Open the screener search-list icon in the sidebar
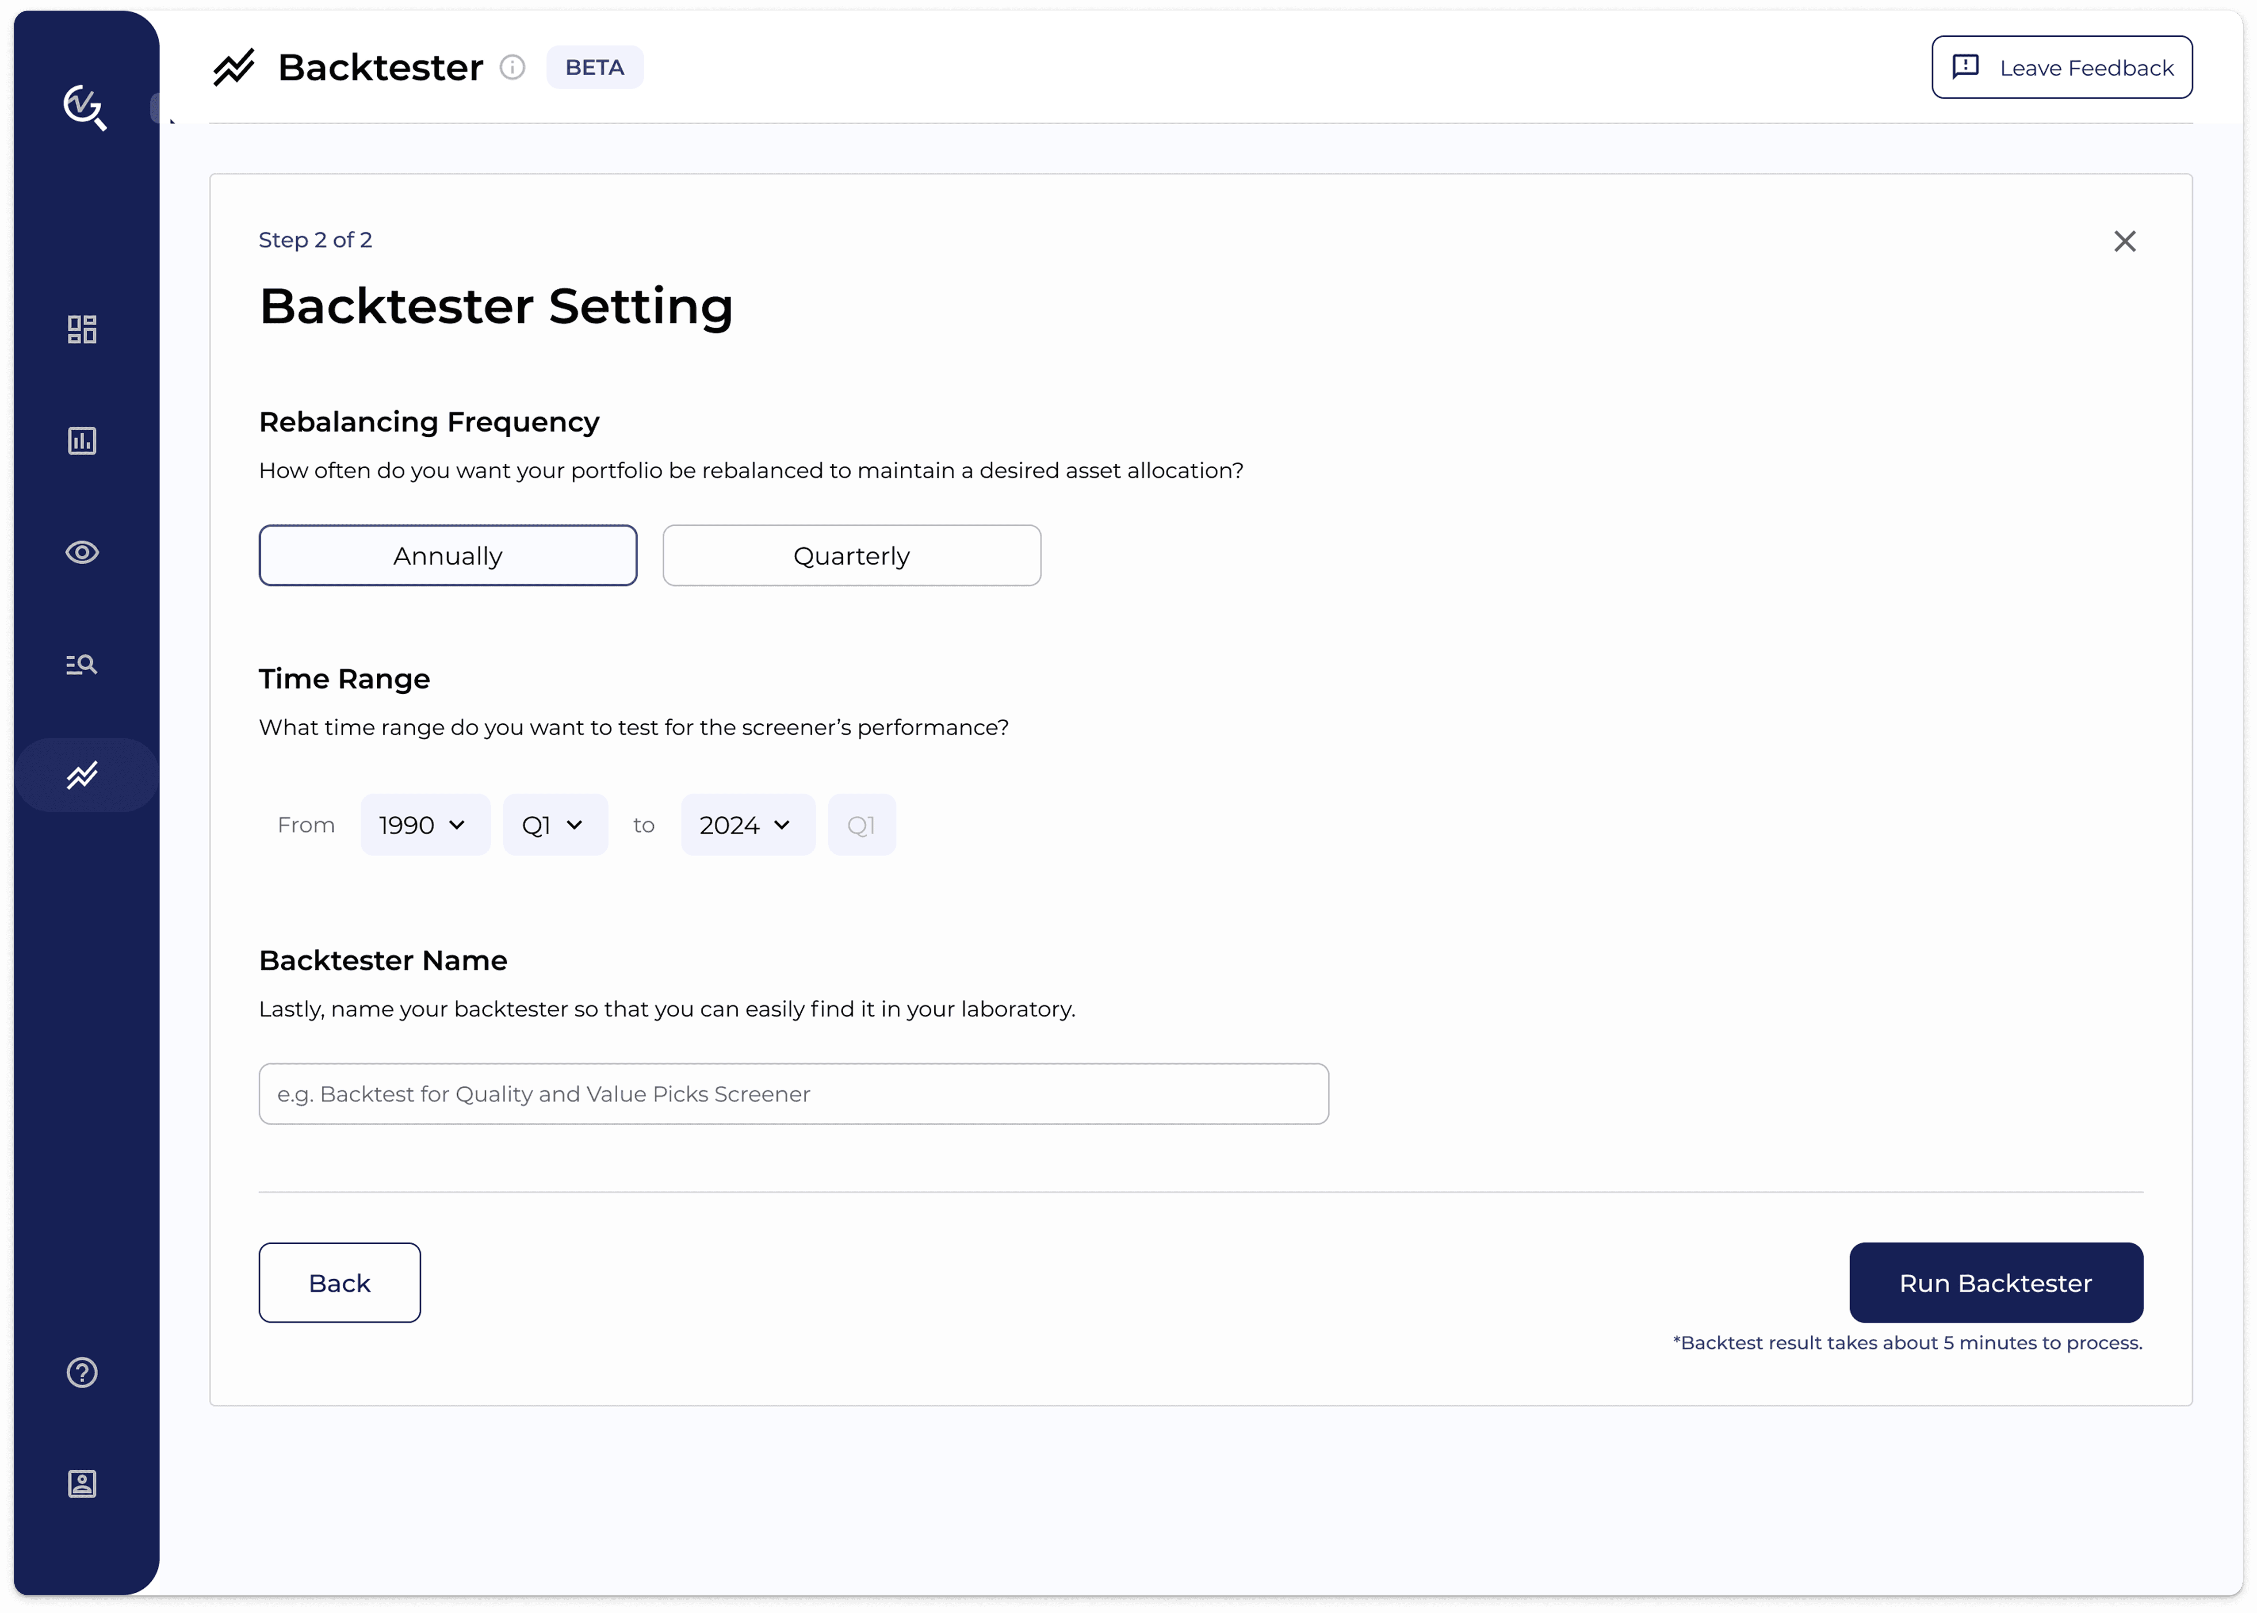This screenshot has width=2257, height=1613. point(82,665)
